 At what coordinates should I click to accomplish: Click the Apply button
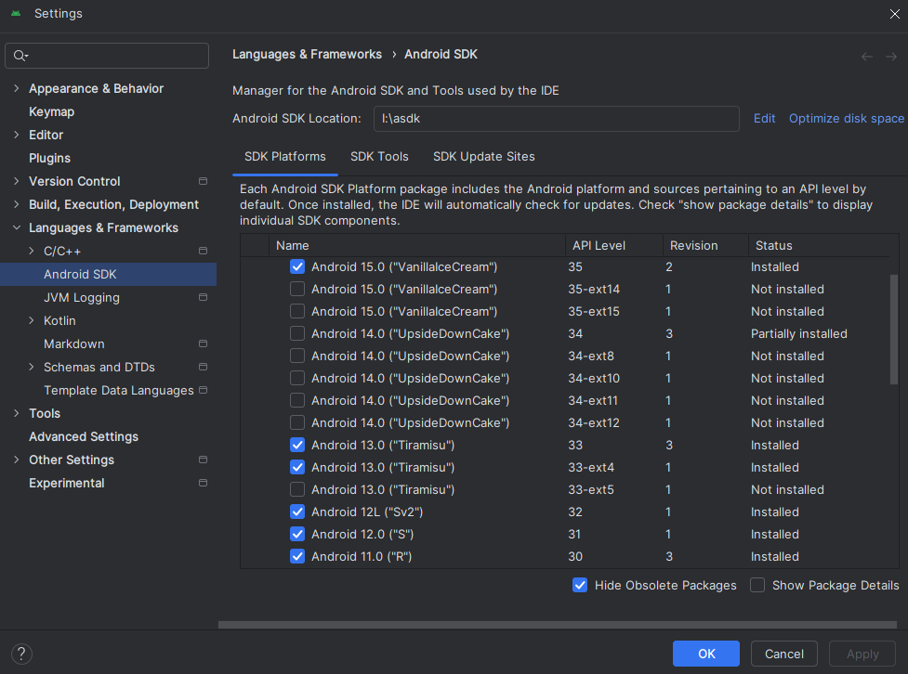(x=862, y=654)
